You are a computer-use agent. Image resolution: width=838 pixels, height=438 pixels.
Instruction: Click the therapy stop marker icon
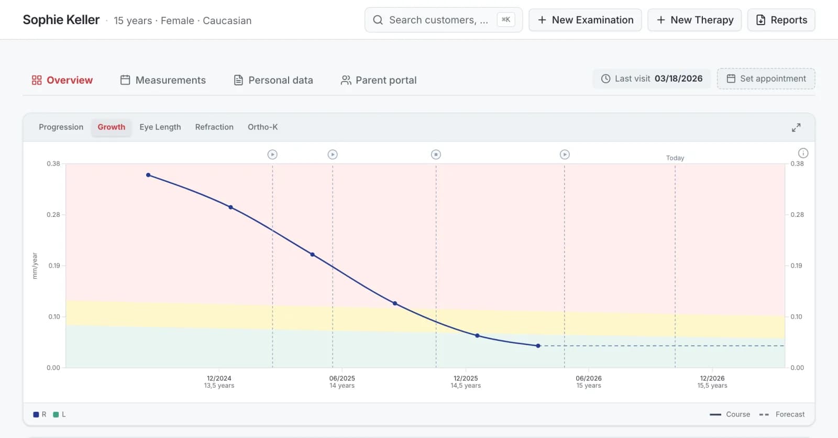pyautogui.click(x=436, y=155)
